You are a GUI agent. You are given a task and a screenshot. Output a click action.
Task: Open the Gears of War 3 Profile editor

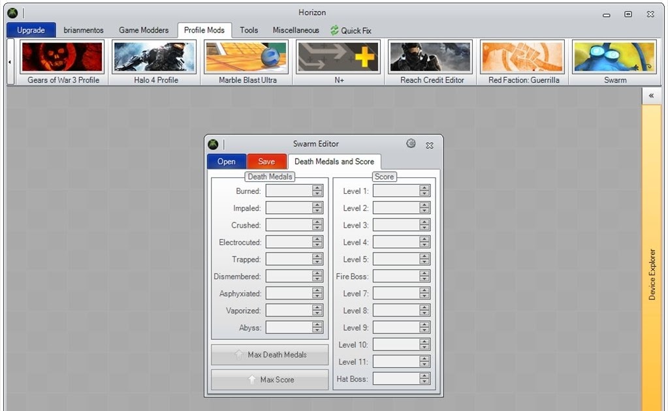(x=62, y=62)
